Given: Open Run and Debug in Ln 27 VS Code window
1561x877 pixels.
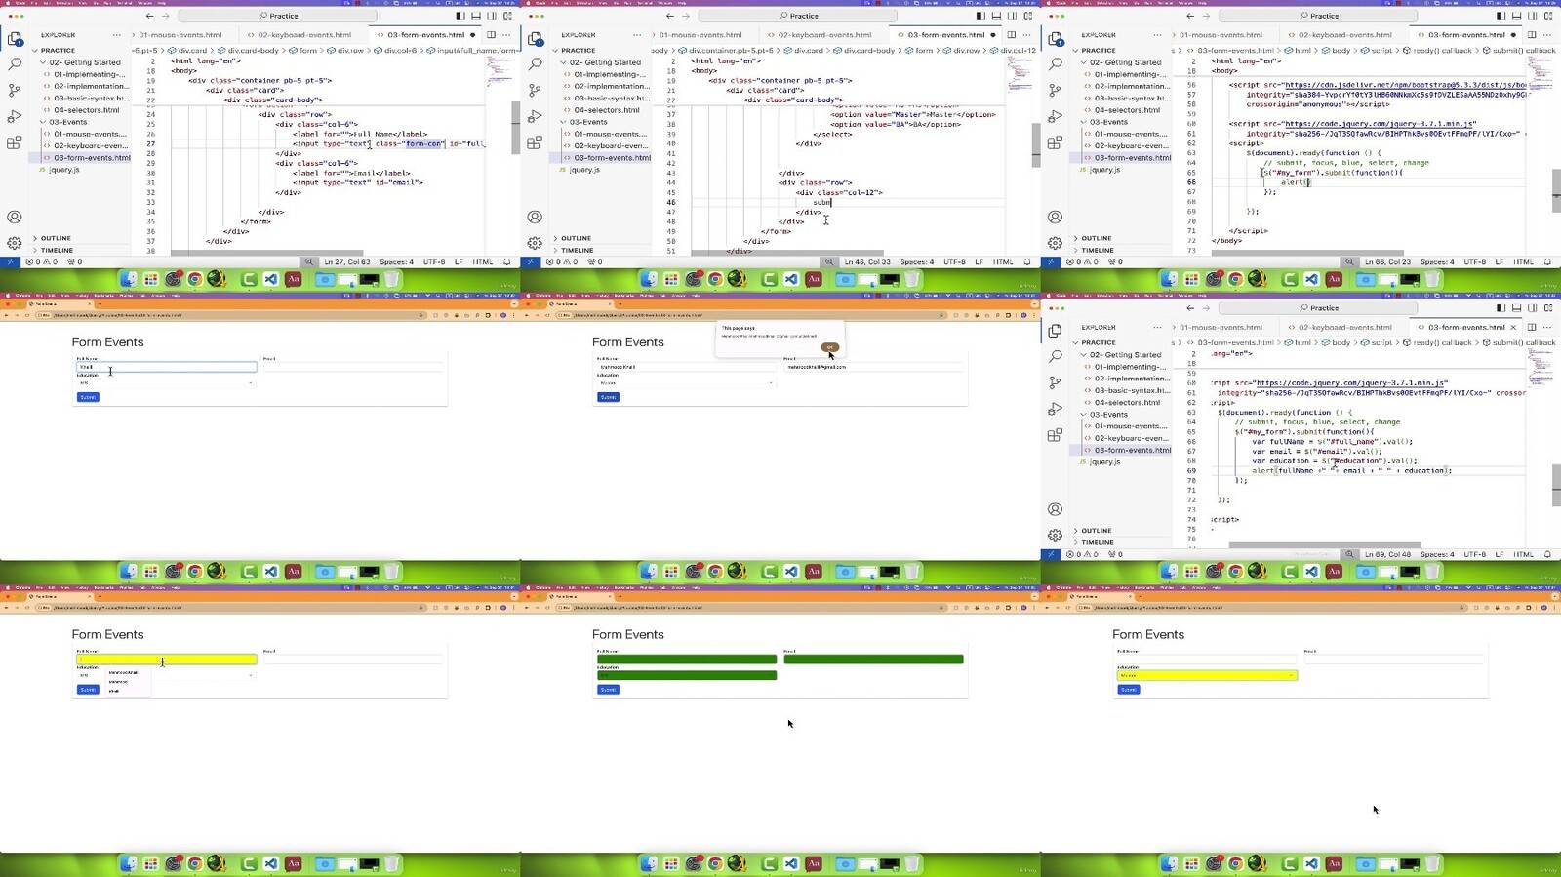Looking at the screenshot, I should point(15,116).
